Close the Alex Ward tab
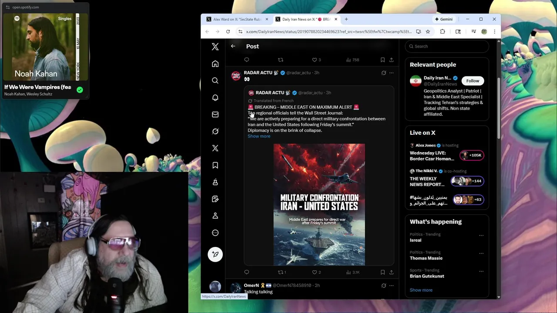The height and width of the screenshot is (313, 557). point(267,19)
